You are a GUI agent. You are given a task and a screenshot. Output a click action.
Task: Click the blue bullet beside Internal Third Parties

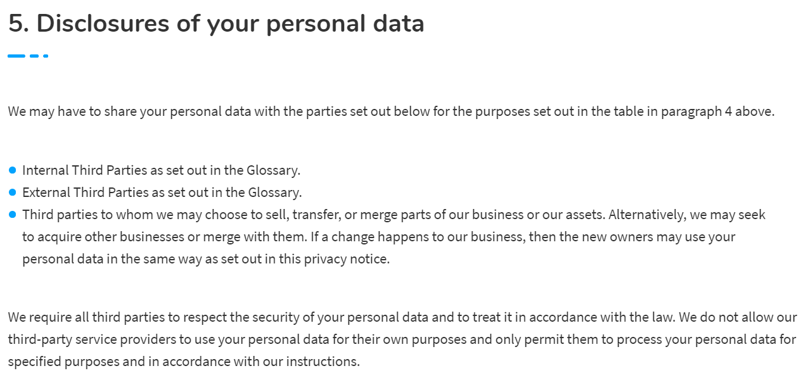[13, 170]
